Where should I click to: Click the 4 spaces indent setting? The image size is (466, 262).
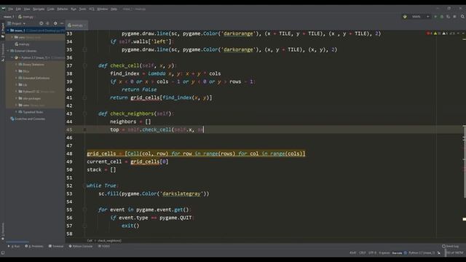coord(384,253)
